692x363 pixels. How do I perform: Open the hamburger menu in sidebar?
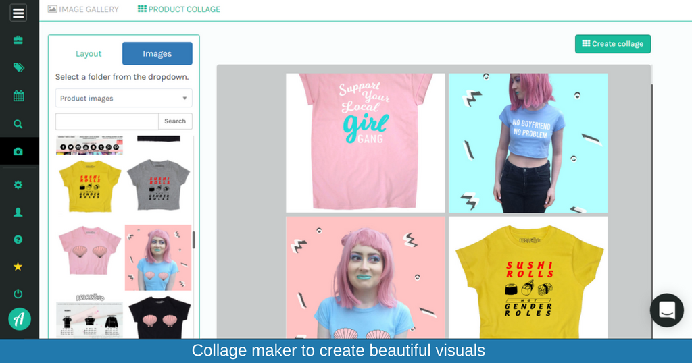coord(18,13)
